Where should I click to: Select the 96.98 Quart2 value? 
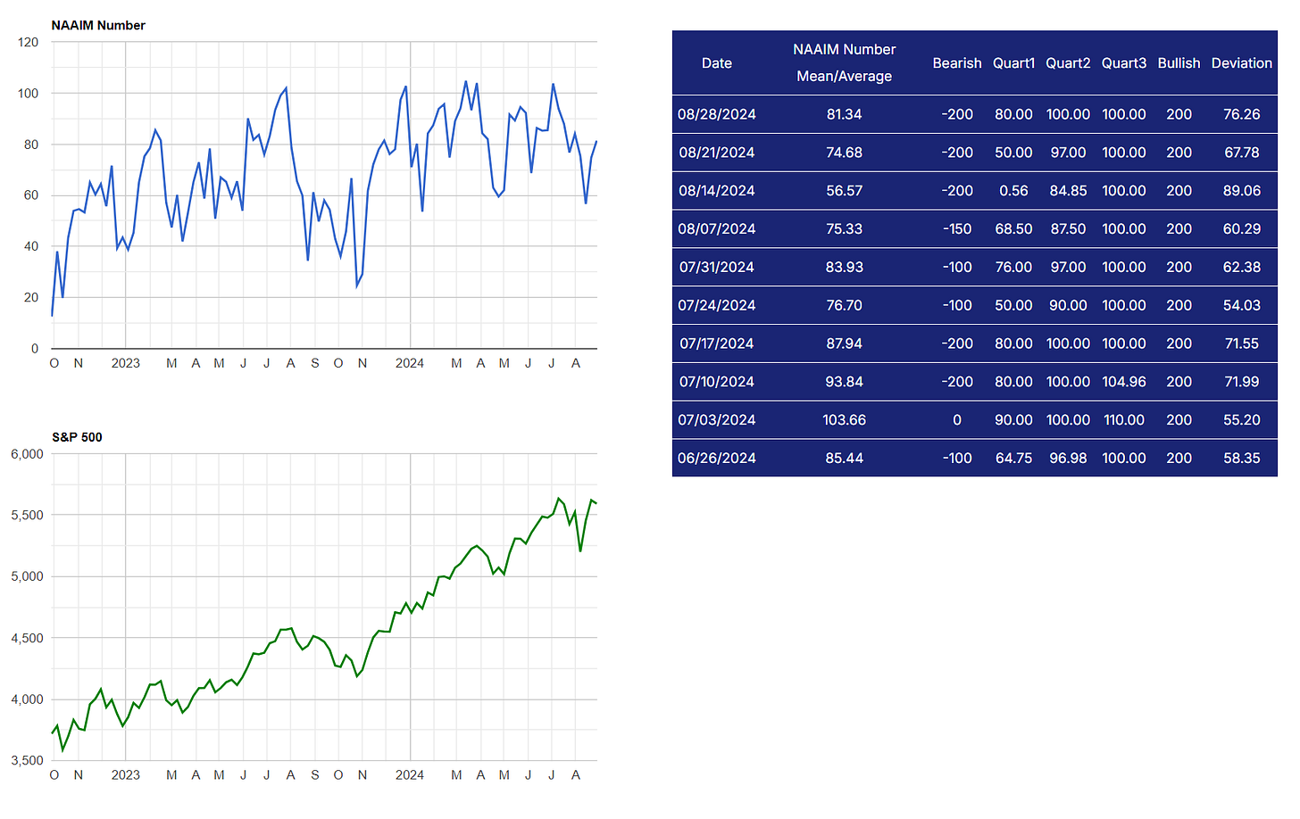(x=1068, y=459)
